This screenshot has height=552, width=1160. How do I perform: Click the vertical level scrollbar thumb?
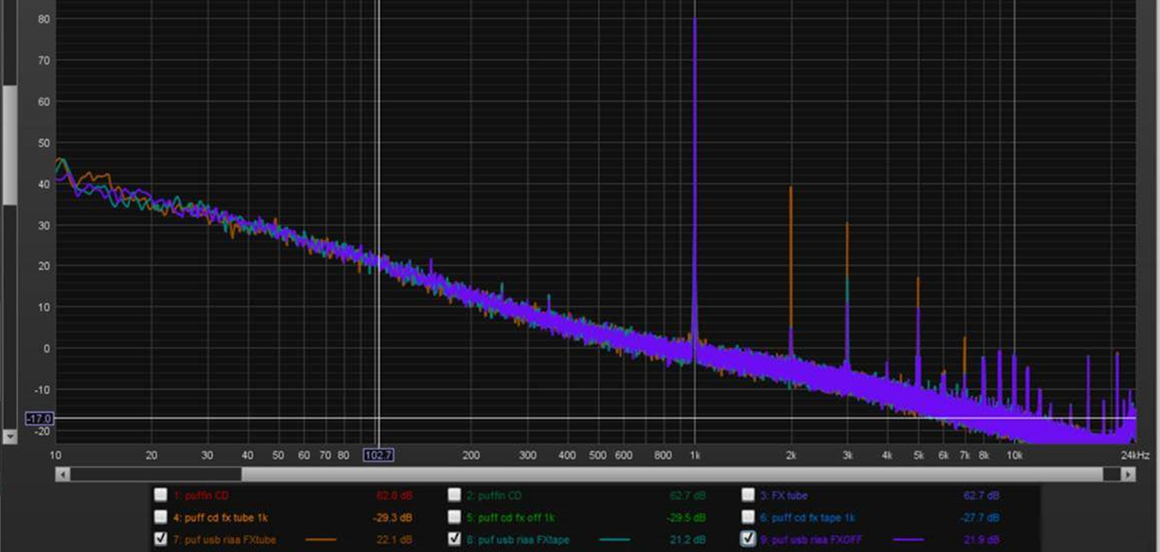10,143
